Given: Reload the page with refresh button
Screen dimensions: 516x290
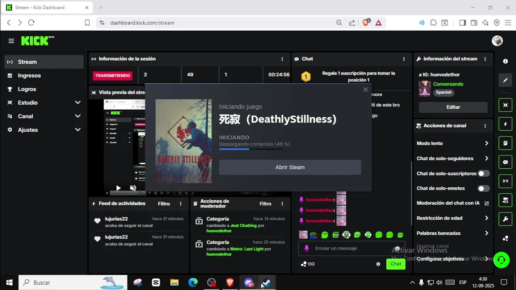Looking at the screenshot, I should [x=31, y=23].
